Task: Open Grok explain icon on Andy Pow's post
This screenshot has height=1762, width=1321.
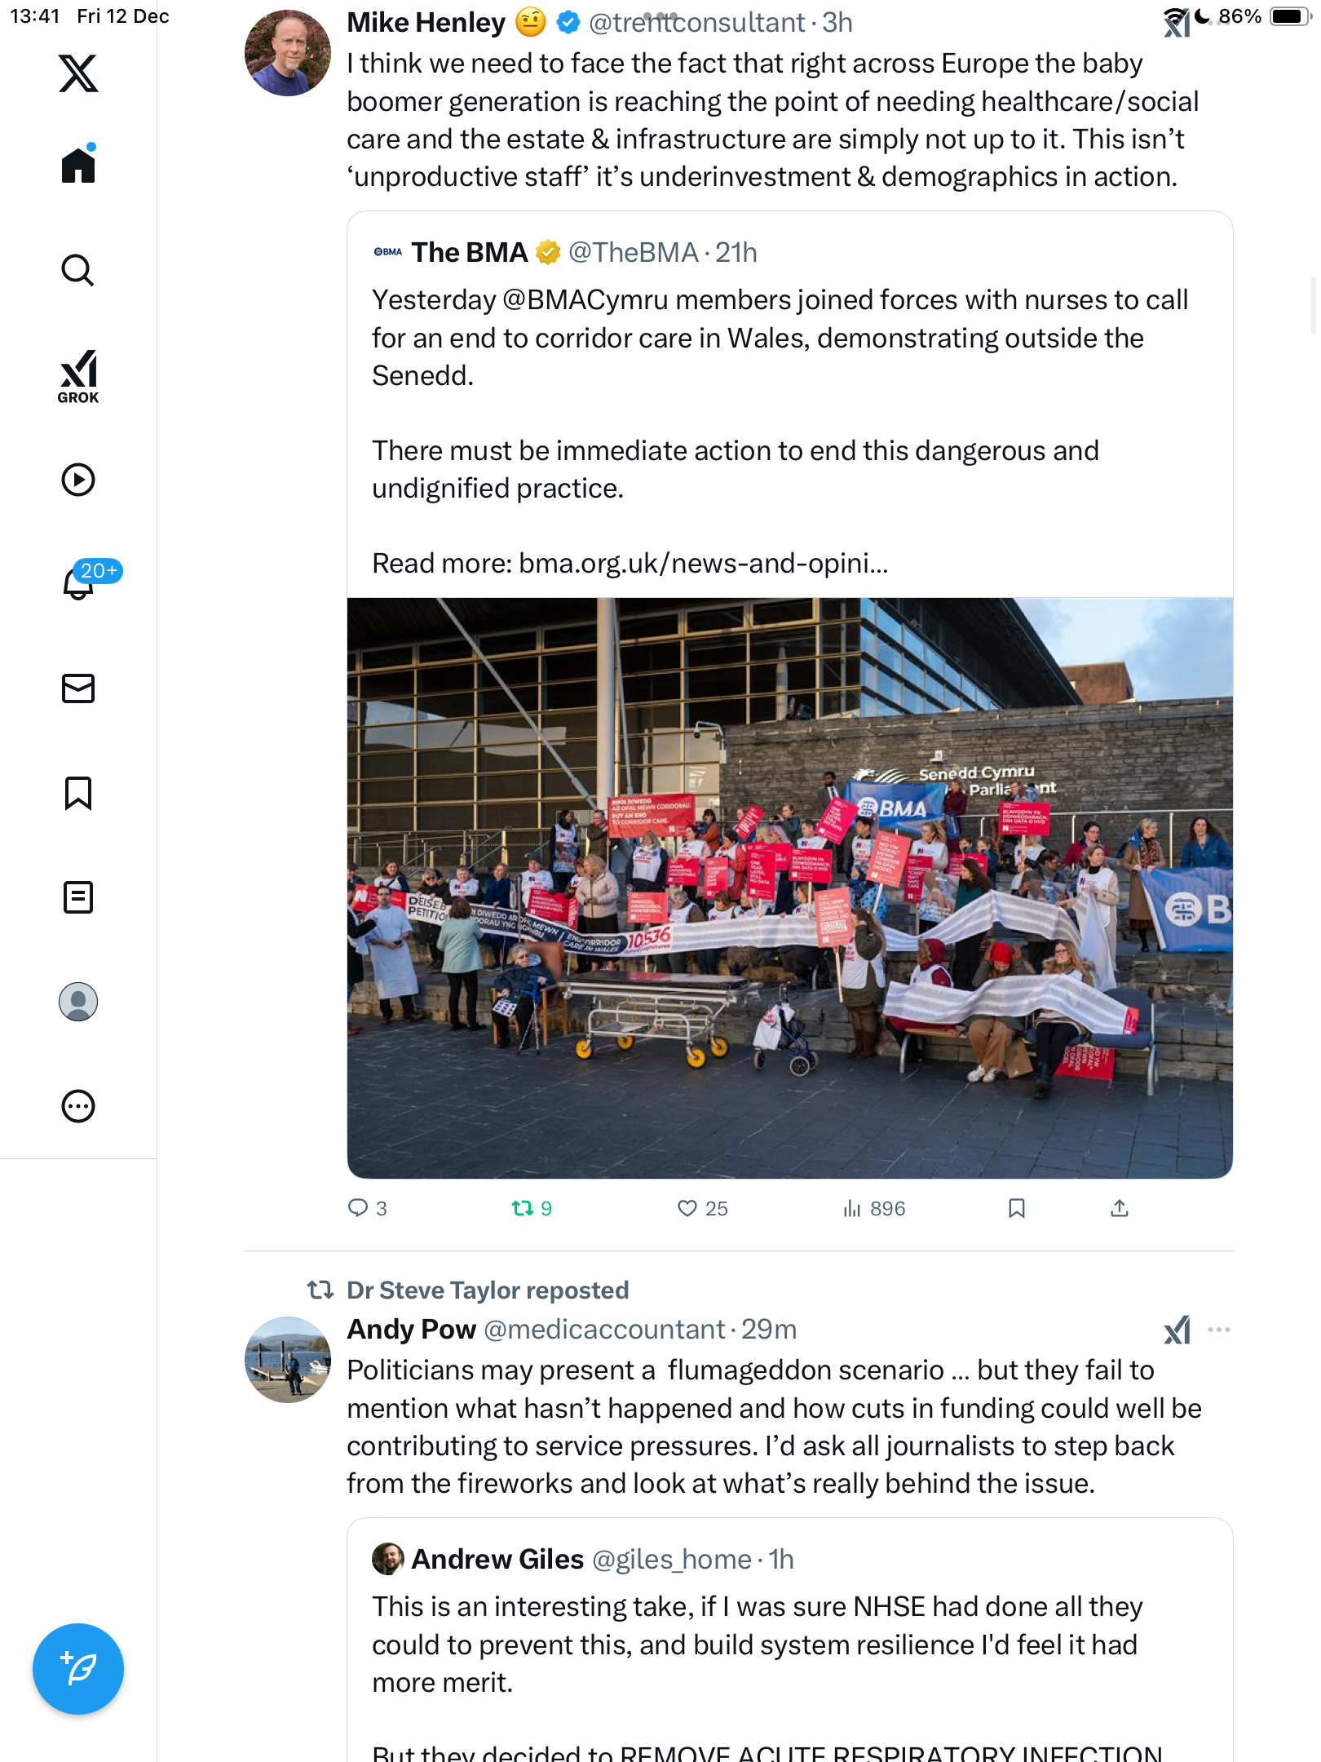Action: coord(1177,1330)
